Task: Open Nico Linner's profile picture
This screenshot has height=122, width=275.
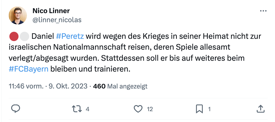Action: 18,15
